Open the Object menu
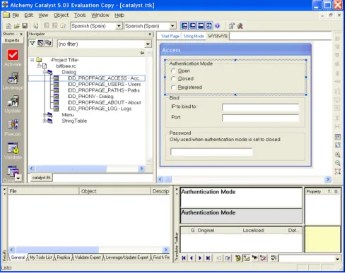The image size is (347, 273). pos(61,16)
